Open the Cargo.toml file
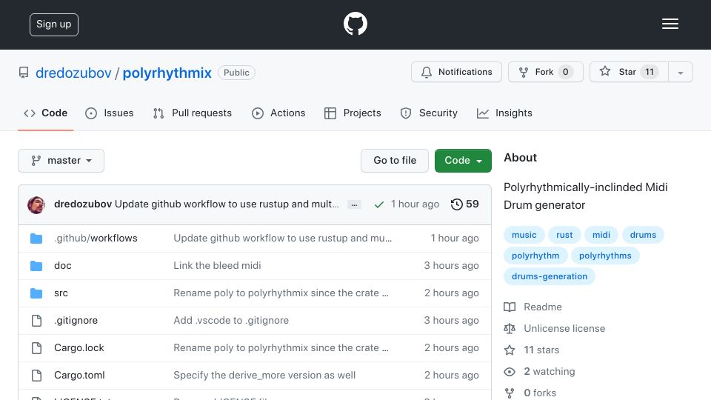 tap(79, 375)
